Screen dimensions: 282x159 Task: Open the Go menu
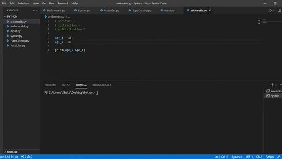click(44, 4)
